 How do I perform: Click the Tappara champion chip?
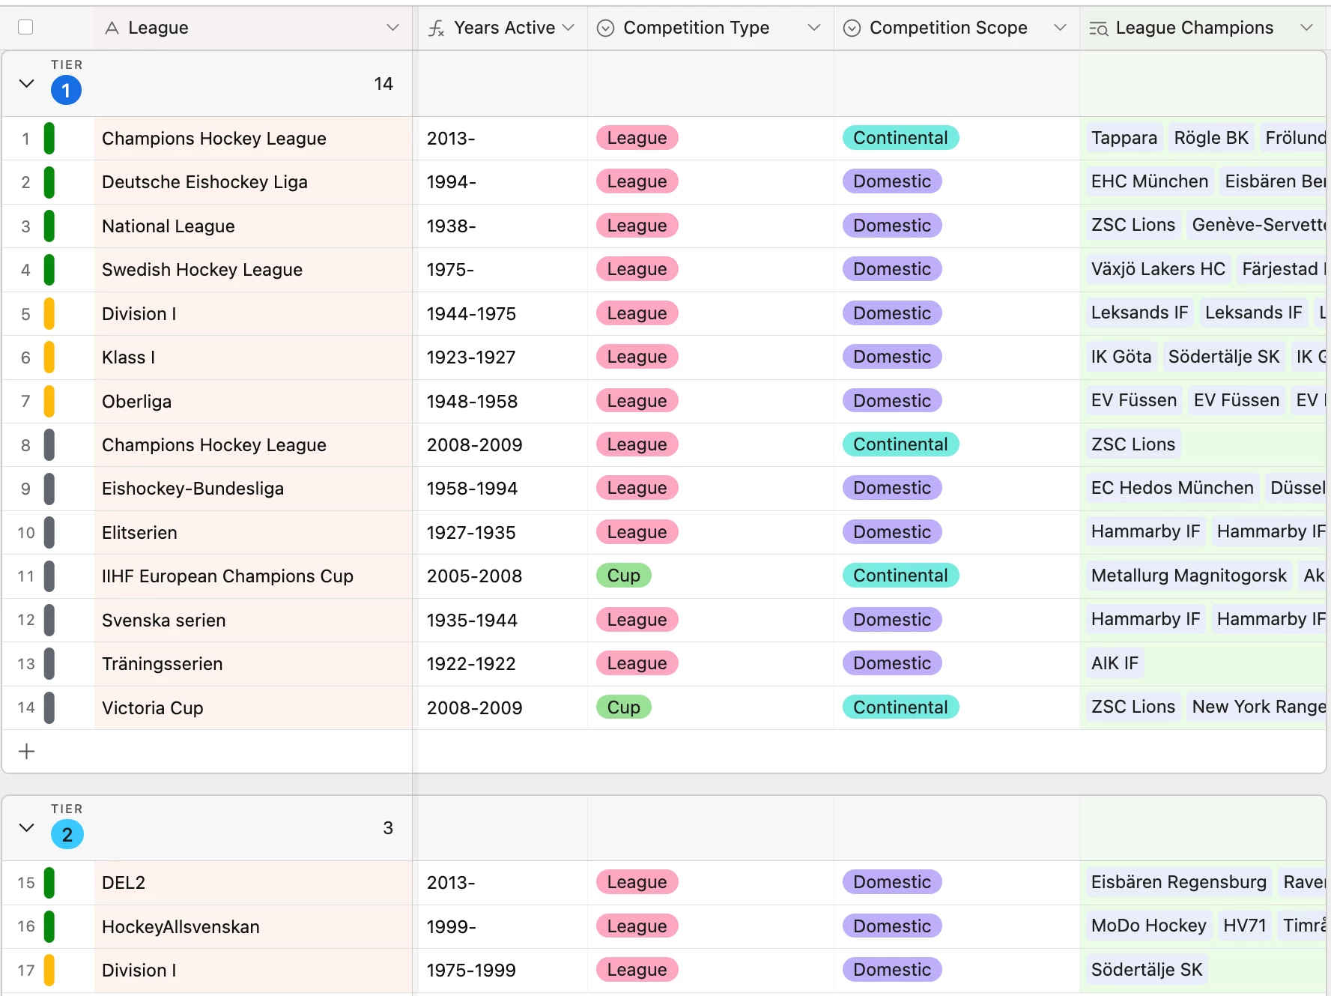tap(1124, 138)
